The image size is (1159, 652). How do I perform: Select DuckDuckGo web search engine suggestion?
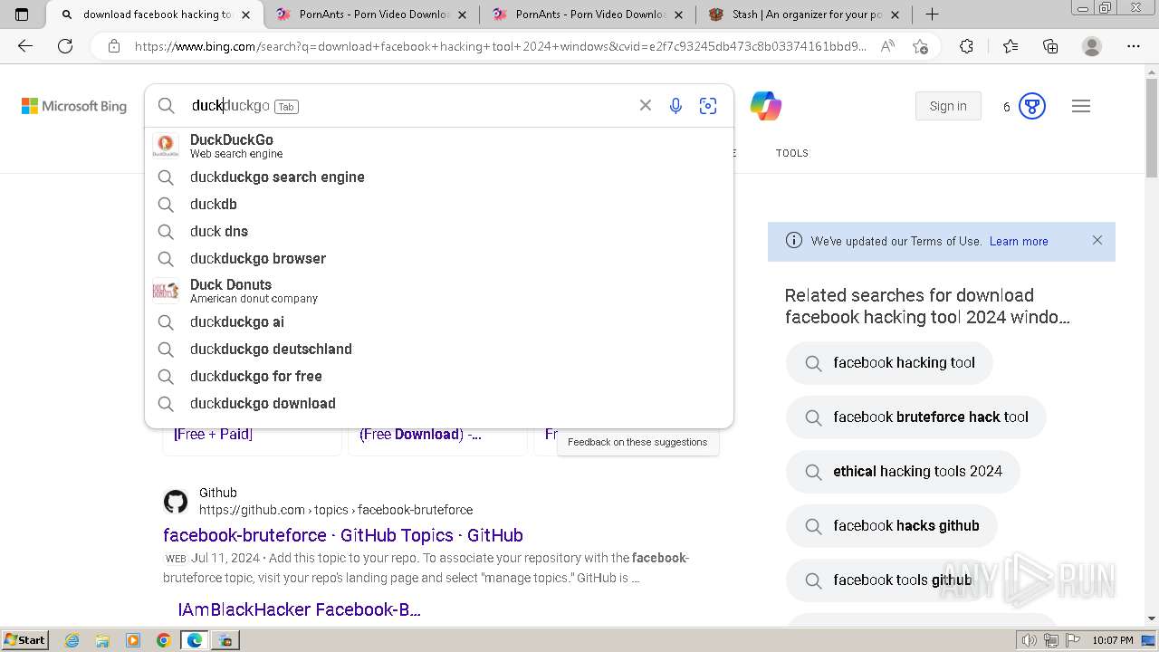point(439,146)
